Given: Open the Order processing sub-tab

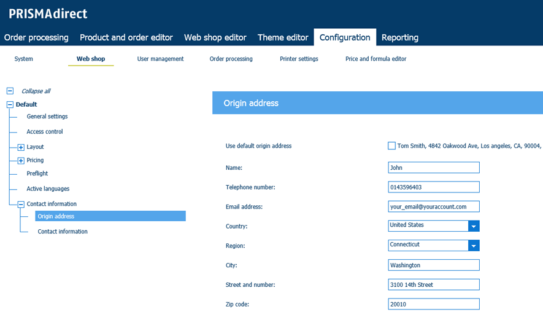Looking at the screenshot, I should tap(231, 59).
